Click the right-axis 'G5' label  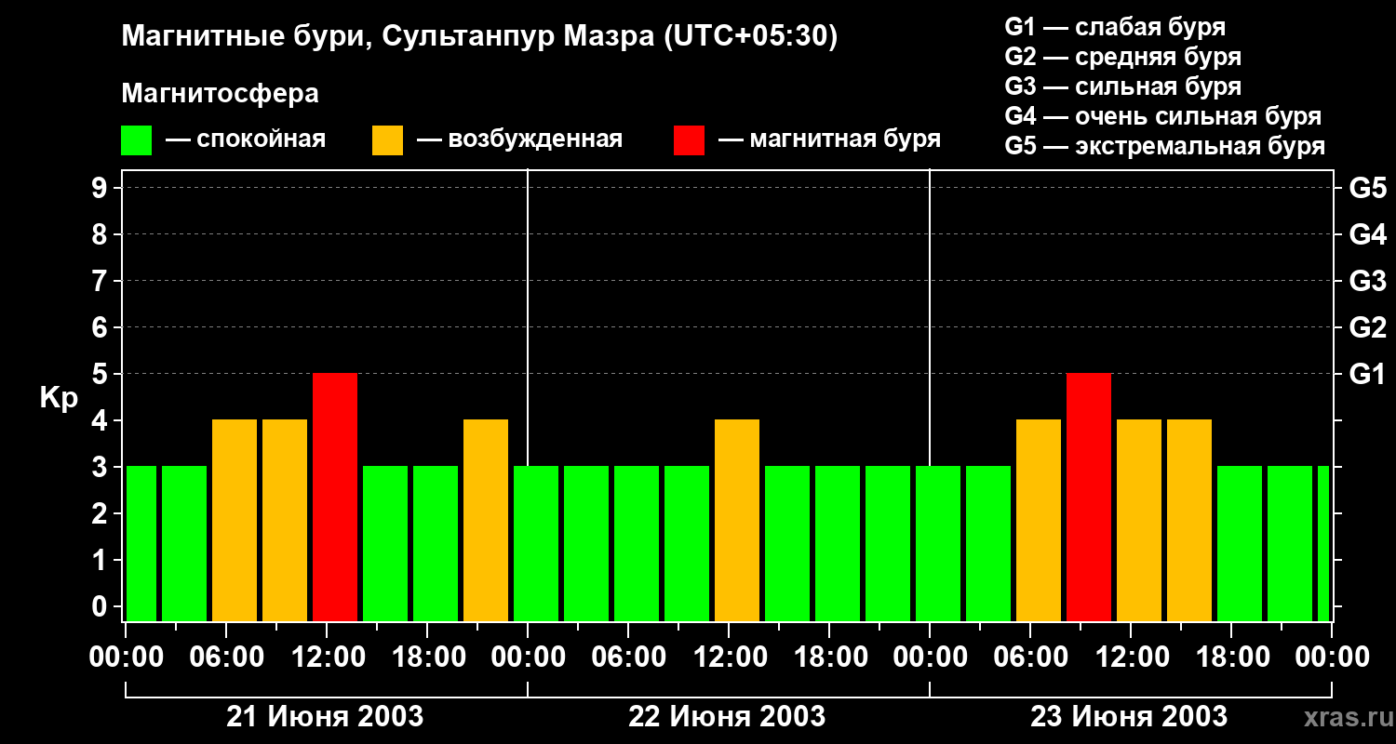pos(1367,188)
